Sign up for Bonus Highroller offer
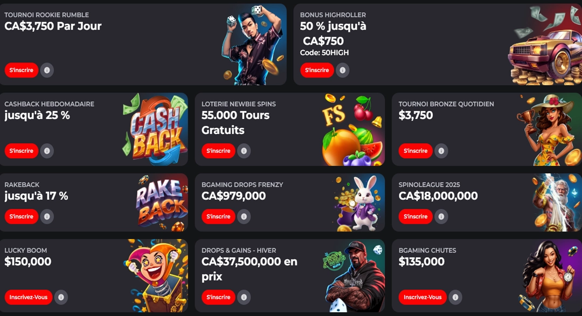This screenshot has width=582, height=316. click(x=317, y=70)
